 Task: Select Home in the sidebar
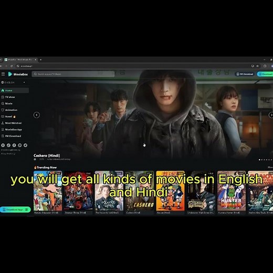(15, 90)
